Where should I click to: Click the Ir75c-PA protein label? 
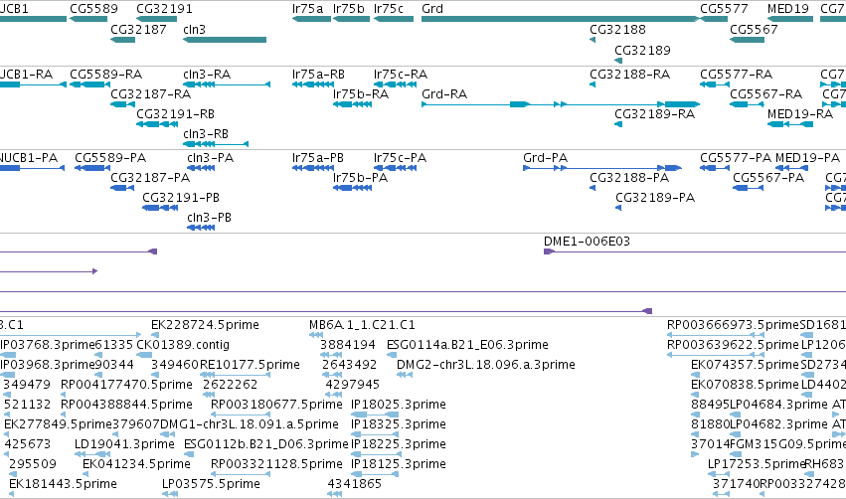tap(400, 157)
